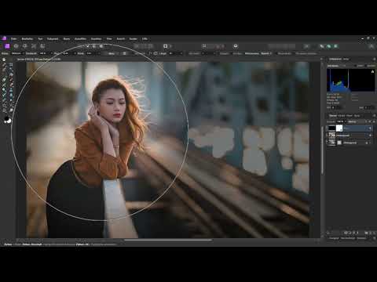Open the Ebene menu
This screenshot has height=282, width=377.
(x=67, y=38)
